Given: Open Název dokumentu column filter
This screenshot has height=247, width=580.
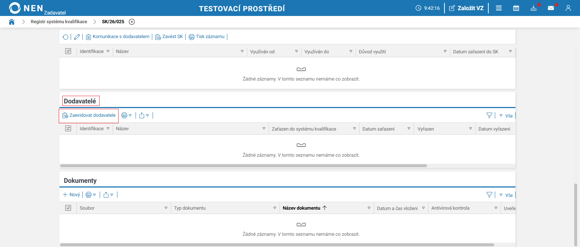Looking at the screenshot, I should click(x=369, y=208).
